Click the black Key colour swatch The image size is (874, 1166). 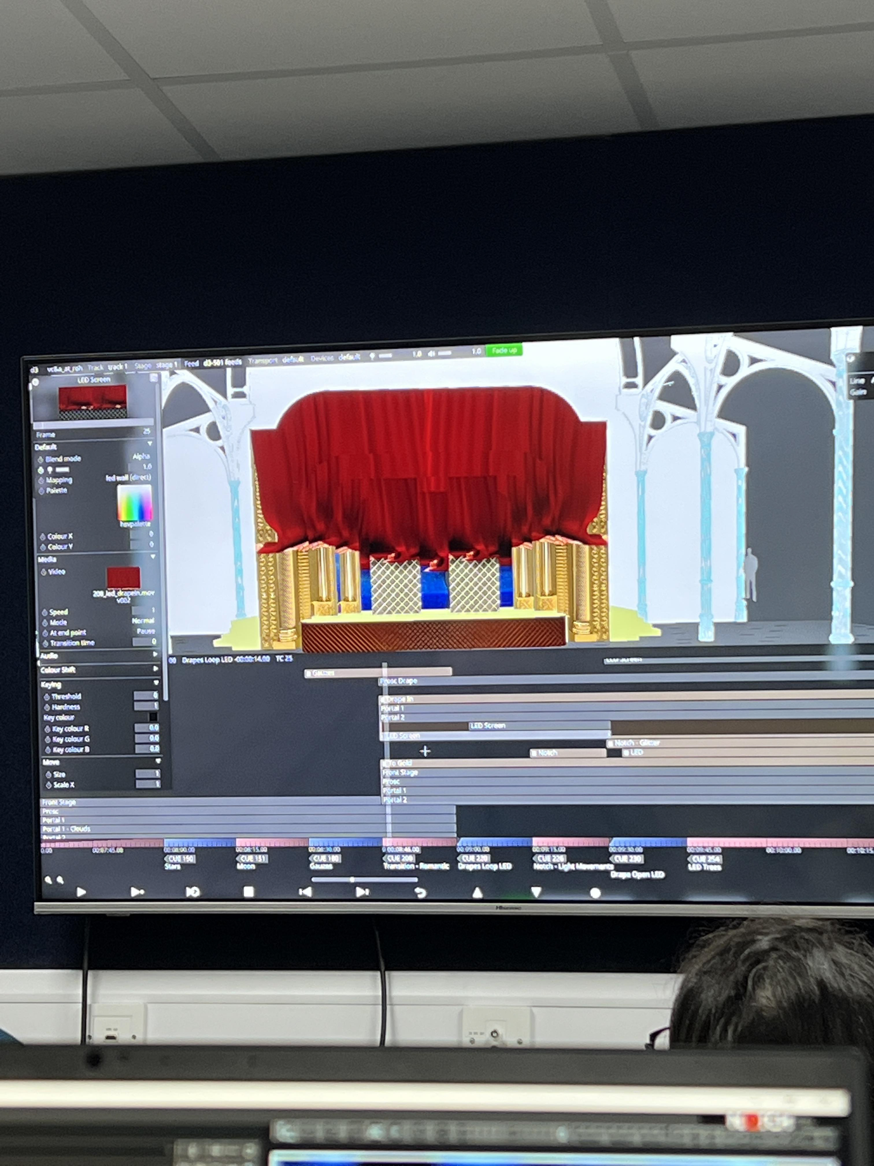(153, 717)
